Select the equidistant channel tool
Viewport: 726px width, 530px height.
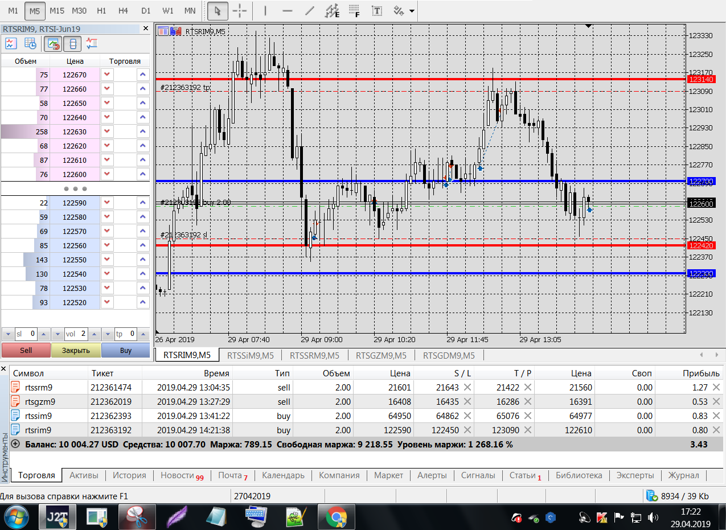click(x=331, y=11)
